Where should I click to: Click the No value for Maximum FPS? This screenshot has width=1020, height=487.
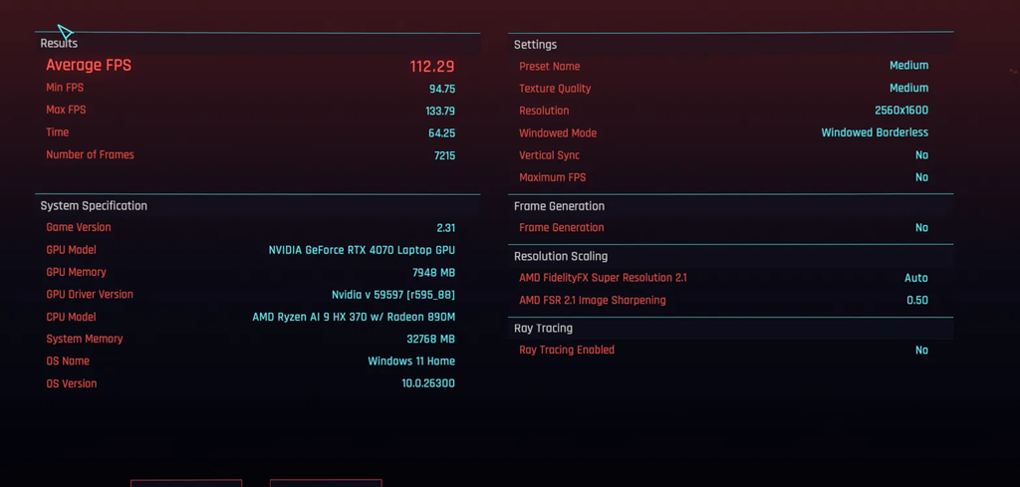click(921, 177)
